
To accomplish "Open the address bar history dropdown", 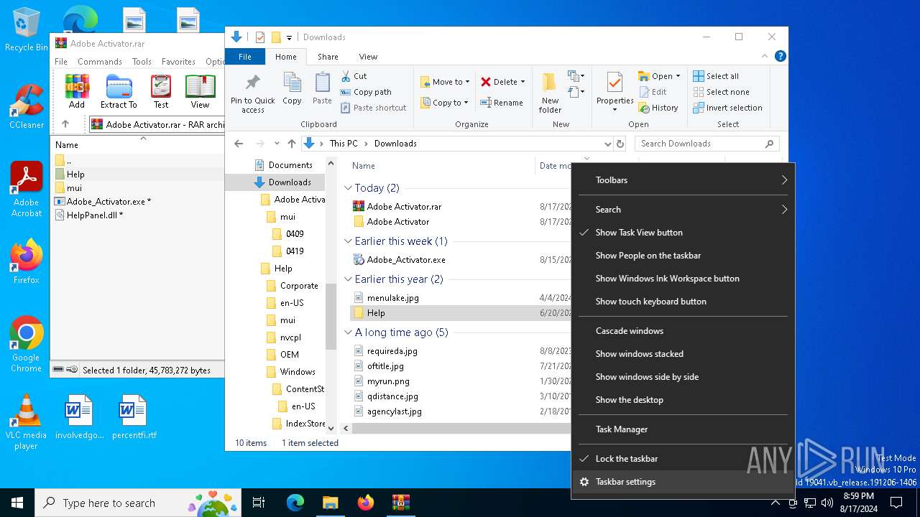I will 607,144.
